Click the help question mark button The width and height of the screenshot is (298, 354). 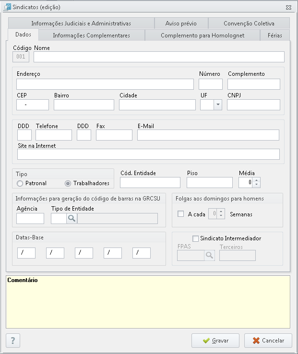pyautogui.click(x=13, y=341)
